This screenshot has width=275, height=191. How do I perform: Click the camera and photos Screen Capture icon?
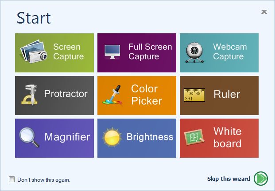click(34, 52)
